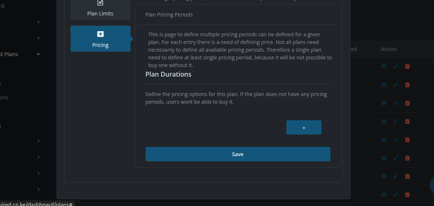This screenshot has height=206, width=434.
Task: Edit the third row's plan with pencil icon
Action: (395, 103)
